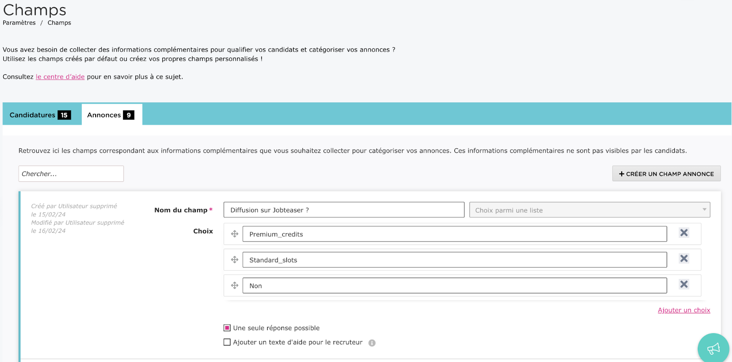Click the 'Créé par Utilisateur supprimé' text
Screen dimensions: 732x362
coord(74,206)
